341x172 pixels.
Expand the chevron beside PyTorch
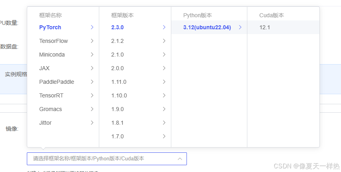[x=92, y=27]
